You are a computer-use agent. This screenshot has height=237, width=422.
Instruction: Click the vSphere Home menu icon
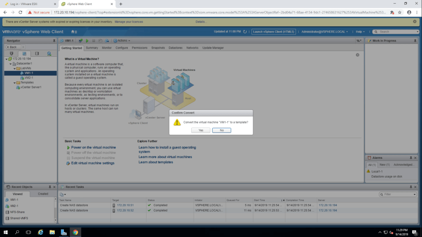[73, 32]
